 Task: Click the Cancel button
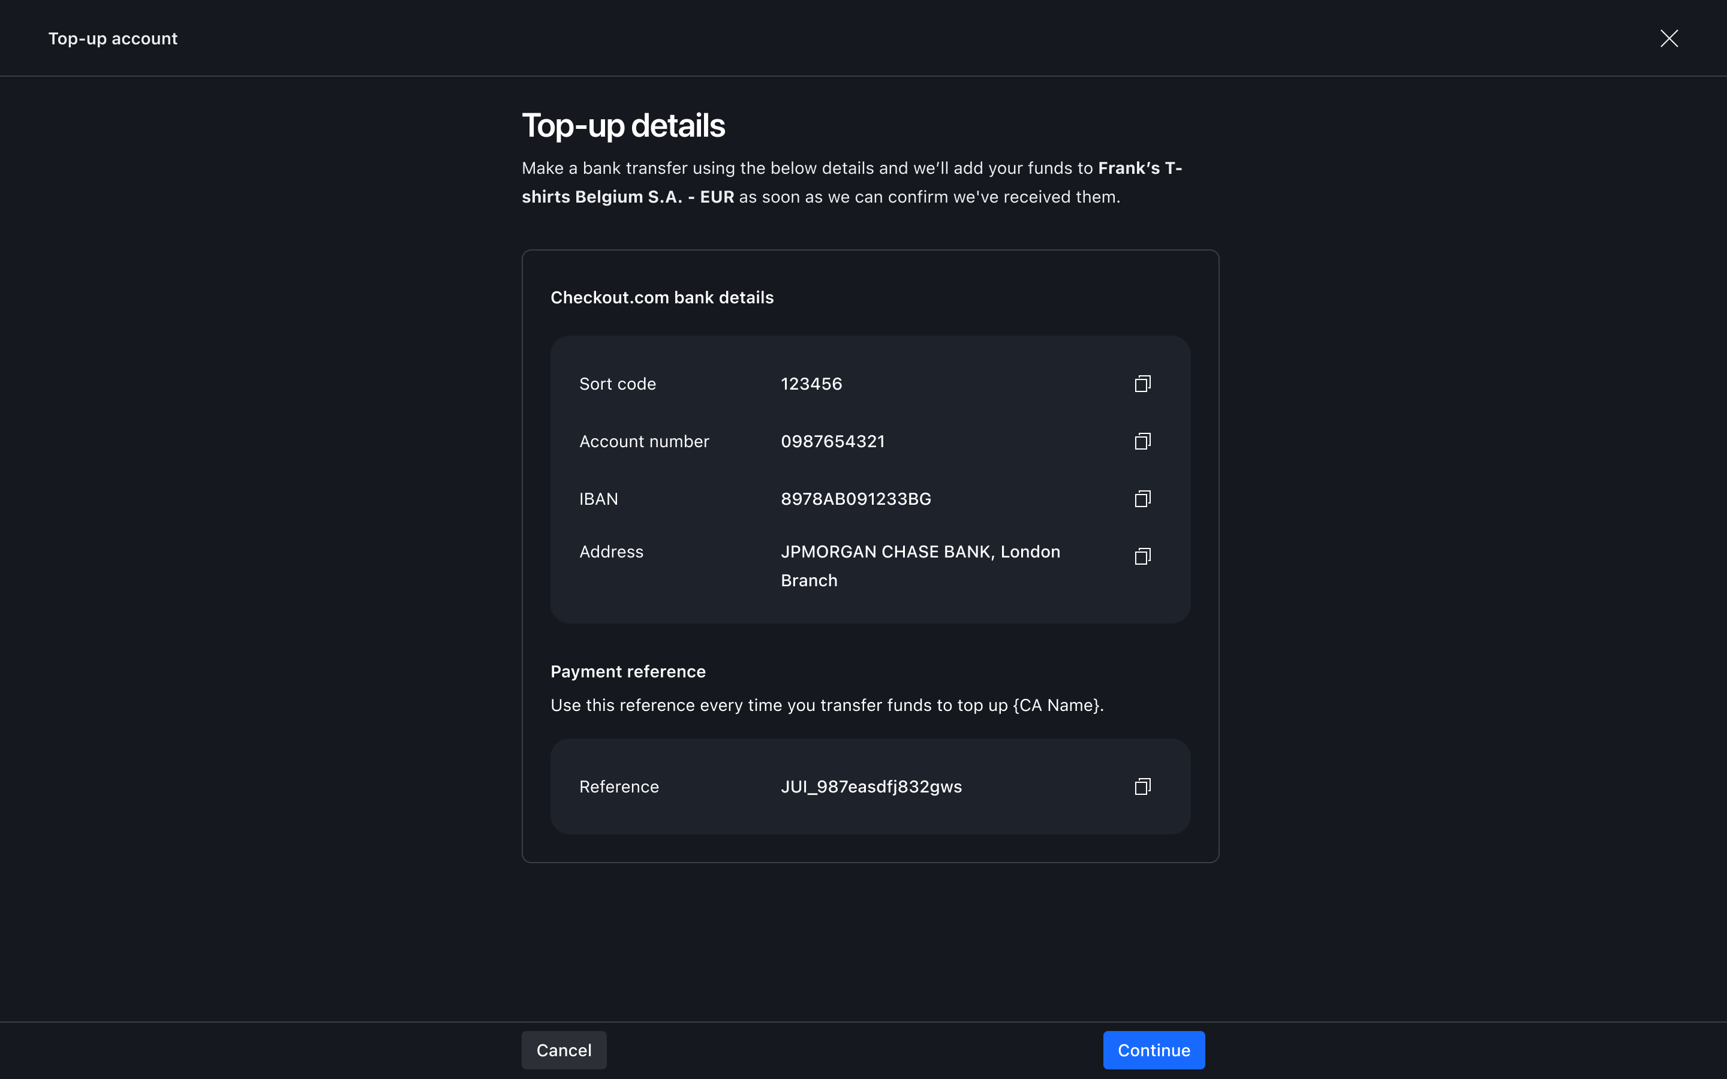click(x=564, y=1050)
